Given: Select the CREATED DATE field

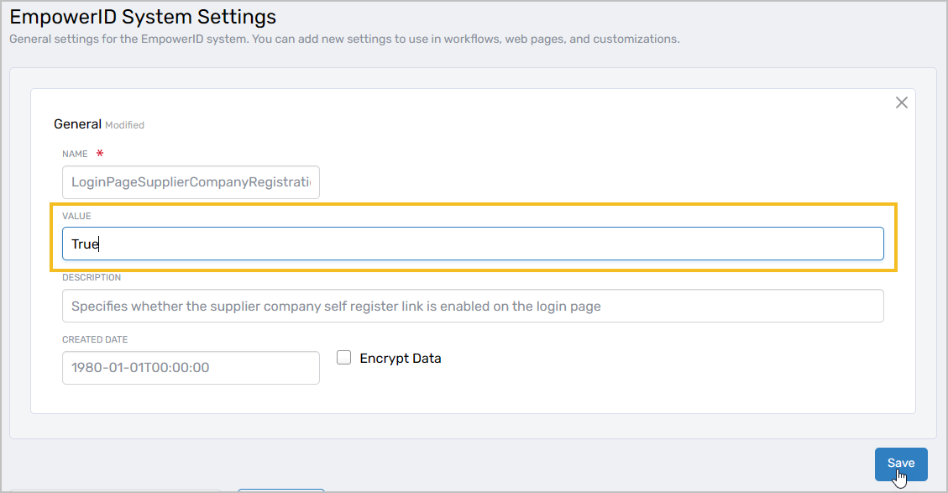Looking at the screenshot, I should pyautogui.click(x=191, y=368).
